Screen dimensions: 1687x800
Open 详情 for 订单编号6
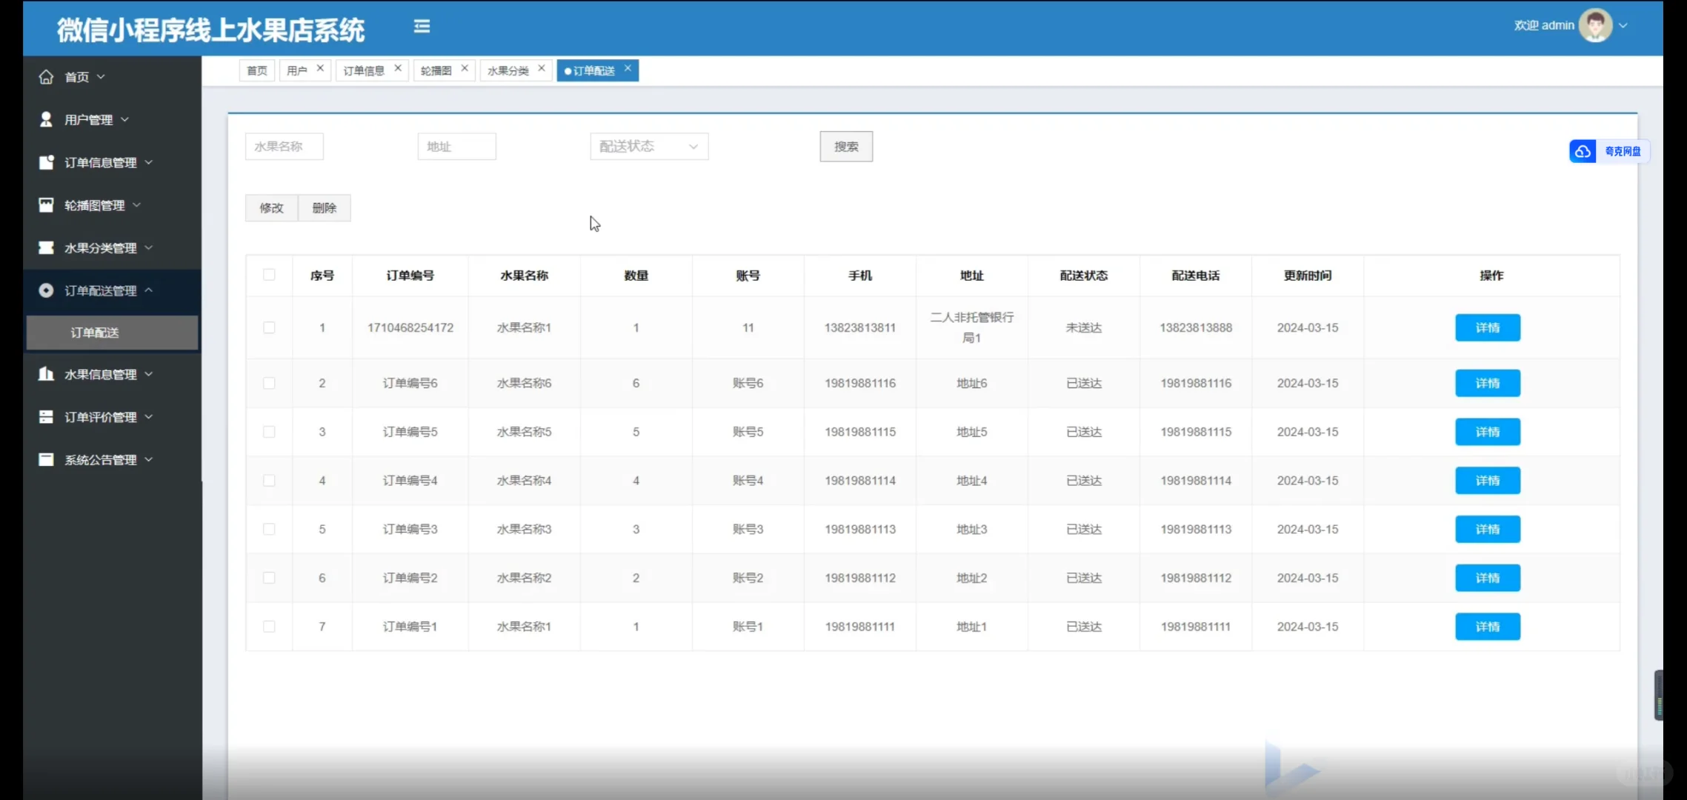pyautogui.click(x=1487, y=383)
